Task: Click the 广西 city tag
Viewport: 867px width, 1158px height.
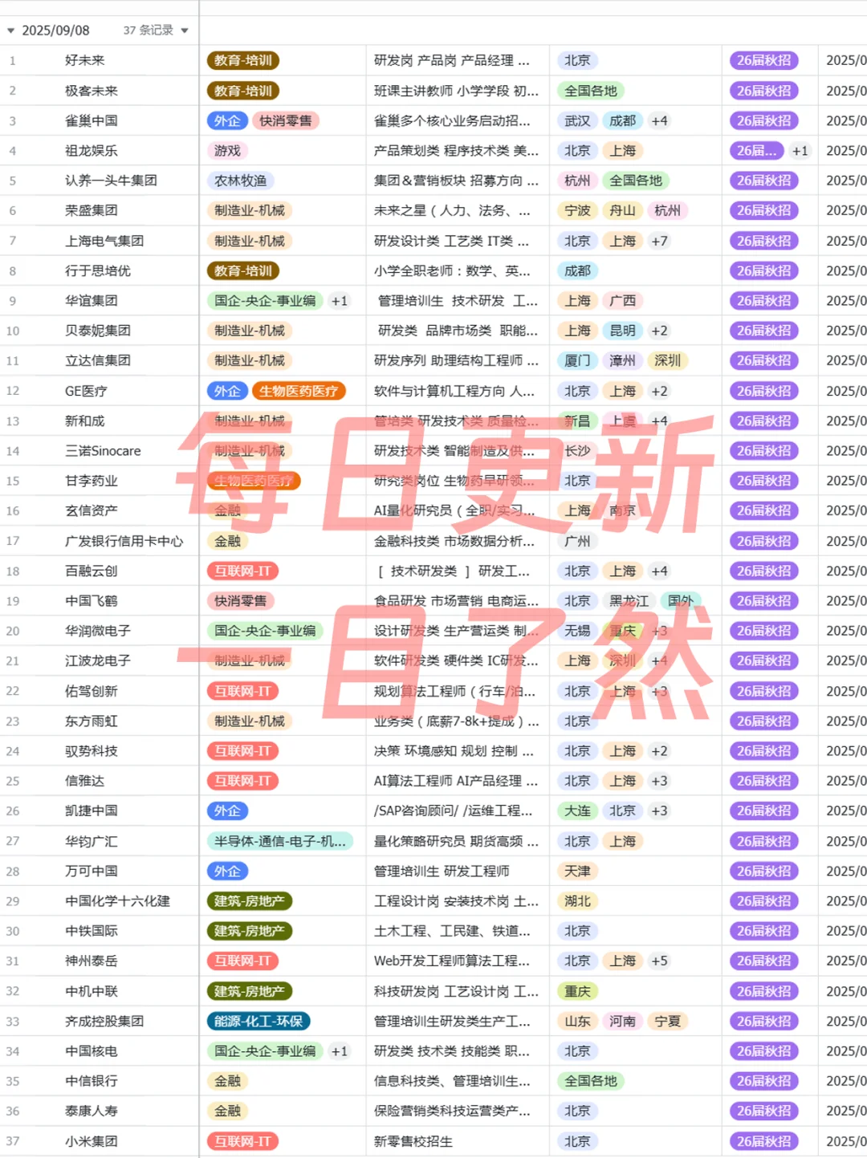Action: (x=622, y=301)
